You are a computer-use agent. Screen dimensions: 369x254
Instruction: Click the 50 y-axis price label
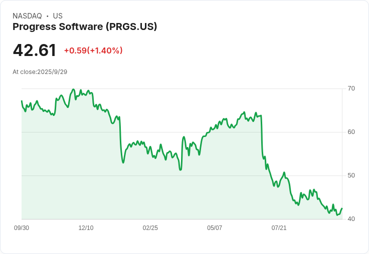point(351,175)
